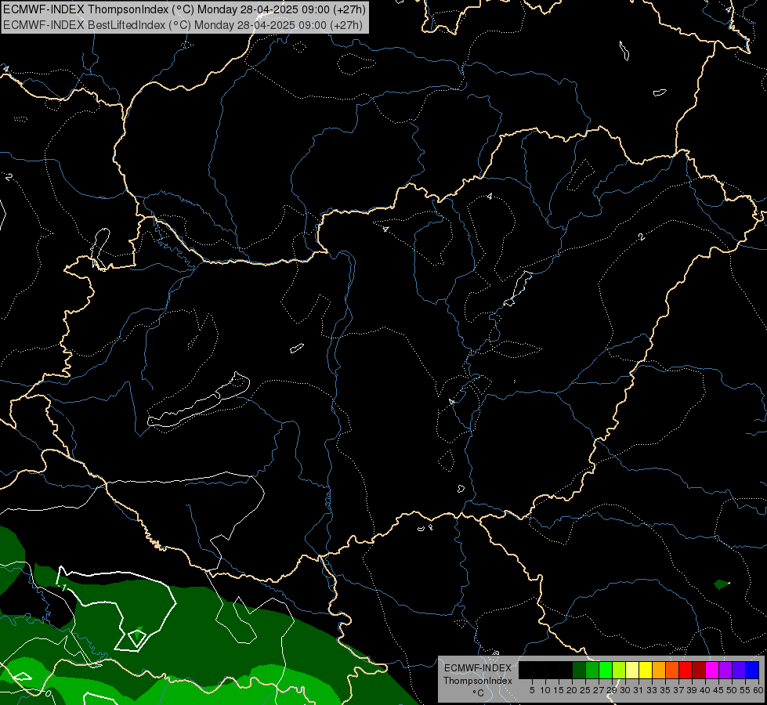This screenshot has height=705, width=767.
Task: Click the legend scale value 60
Action: coord(758,690)
